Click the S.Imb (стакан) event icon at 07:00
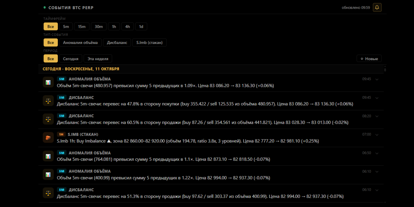414x207 pixels. click(x=48, y=138)
